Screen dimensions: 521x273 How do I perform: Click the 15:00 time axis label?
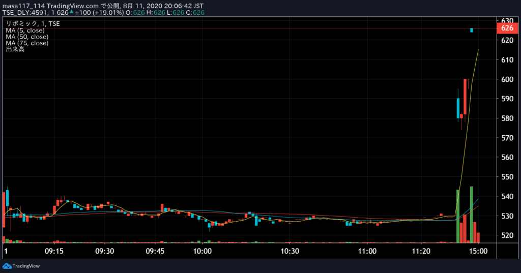pos(478,251)
